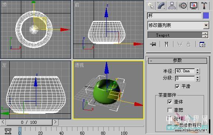This screenshot has width=213, height=135.
Task: Expand the 修改器列表 modifier dropdown
Action: coord(206,25)
